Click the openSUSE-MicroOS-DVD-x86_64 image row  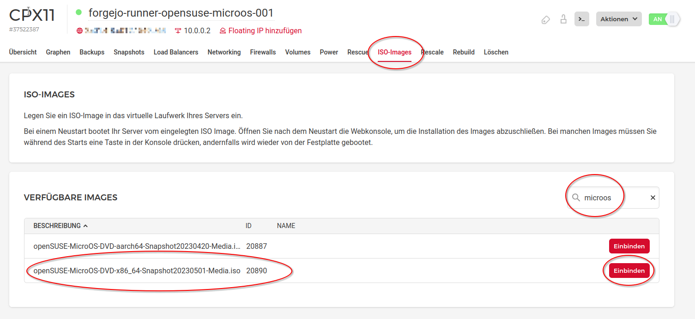pos(341,271)
